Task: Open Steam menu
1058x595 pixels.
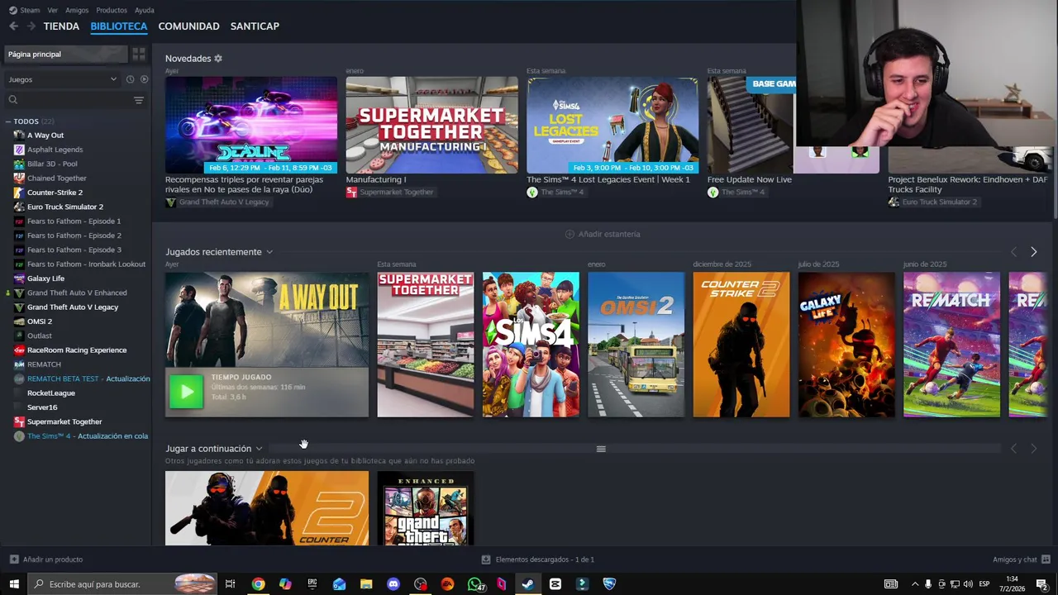Action: point(25,10)
